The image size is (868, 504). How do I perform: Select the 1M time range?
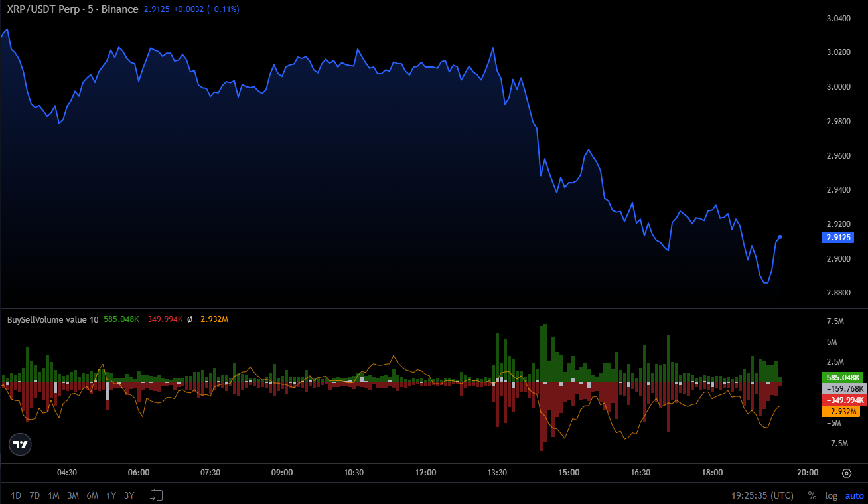(x=54, y=495)
